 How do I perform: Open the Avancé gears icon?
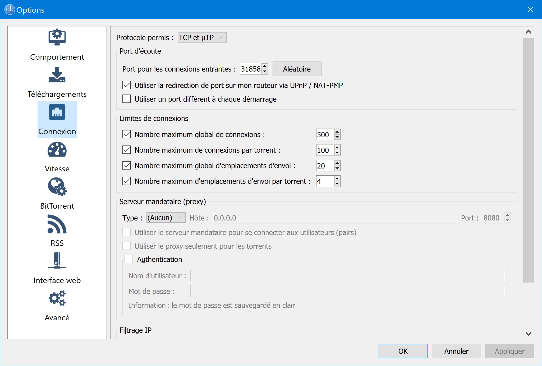57,298
